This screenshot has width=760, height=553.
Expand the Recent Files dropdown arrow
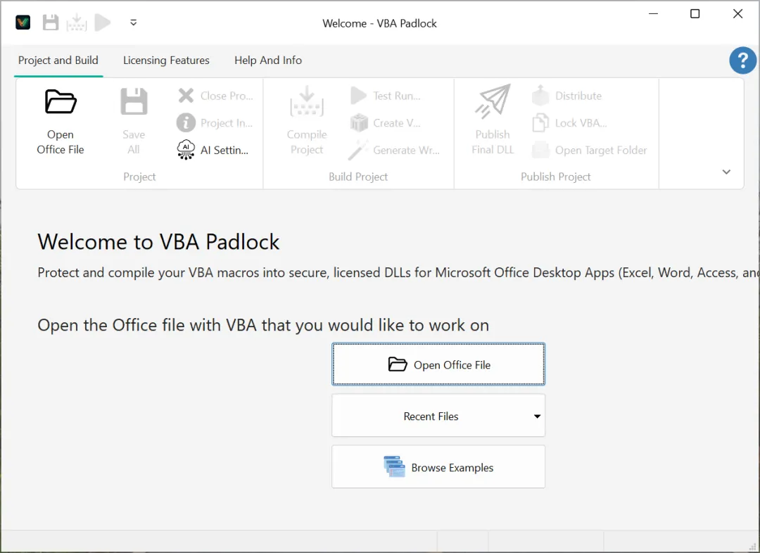(537, 417)
